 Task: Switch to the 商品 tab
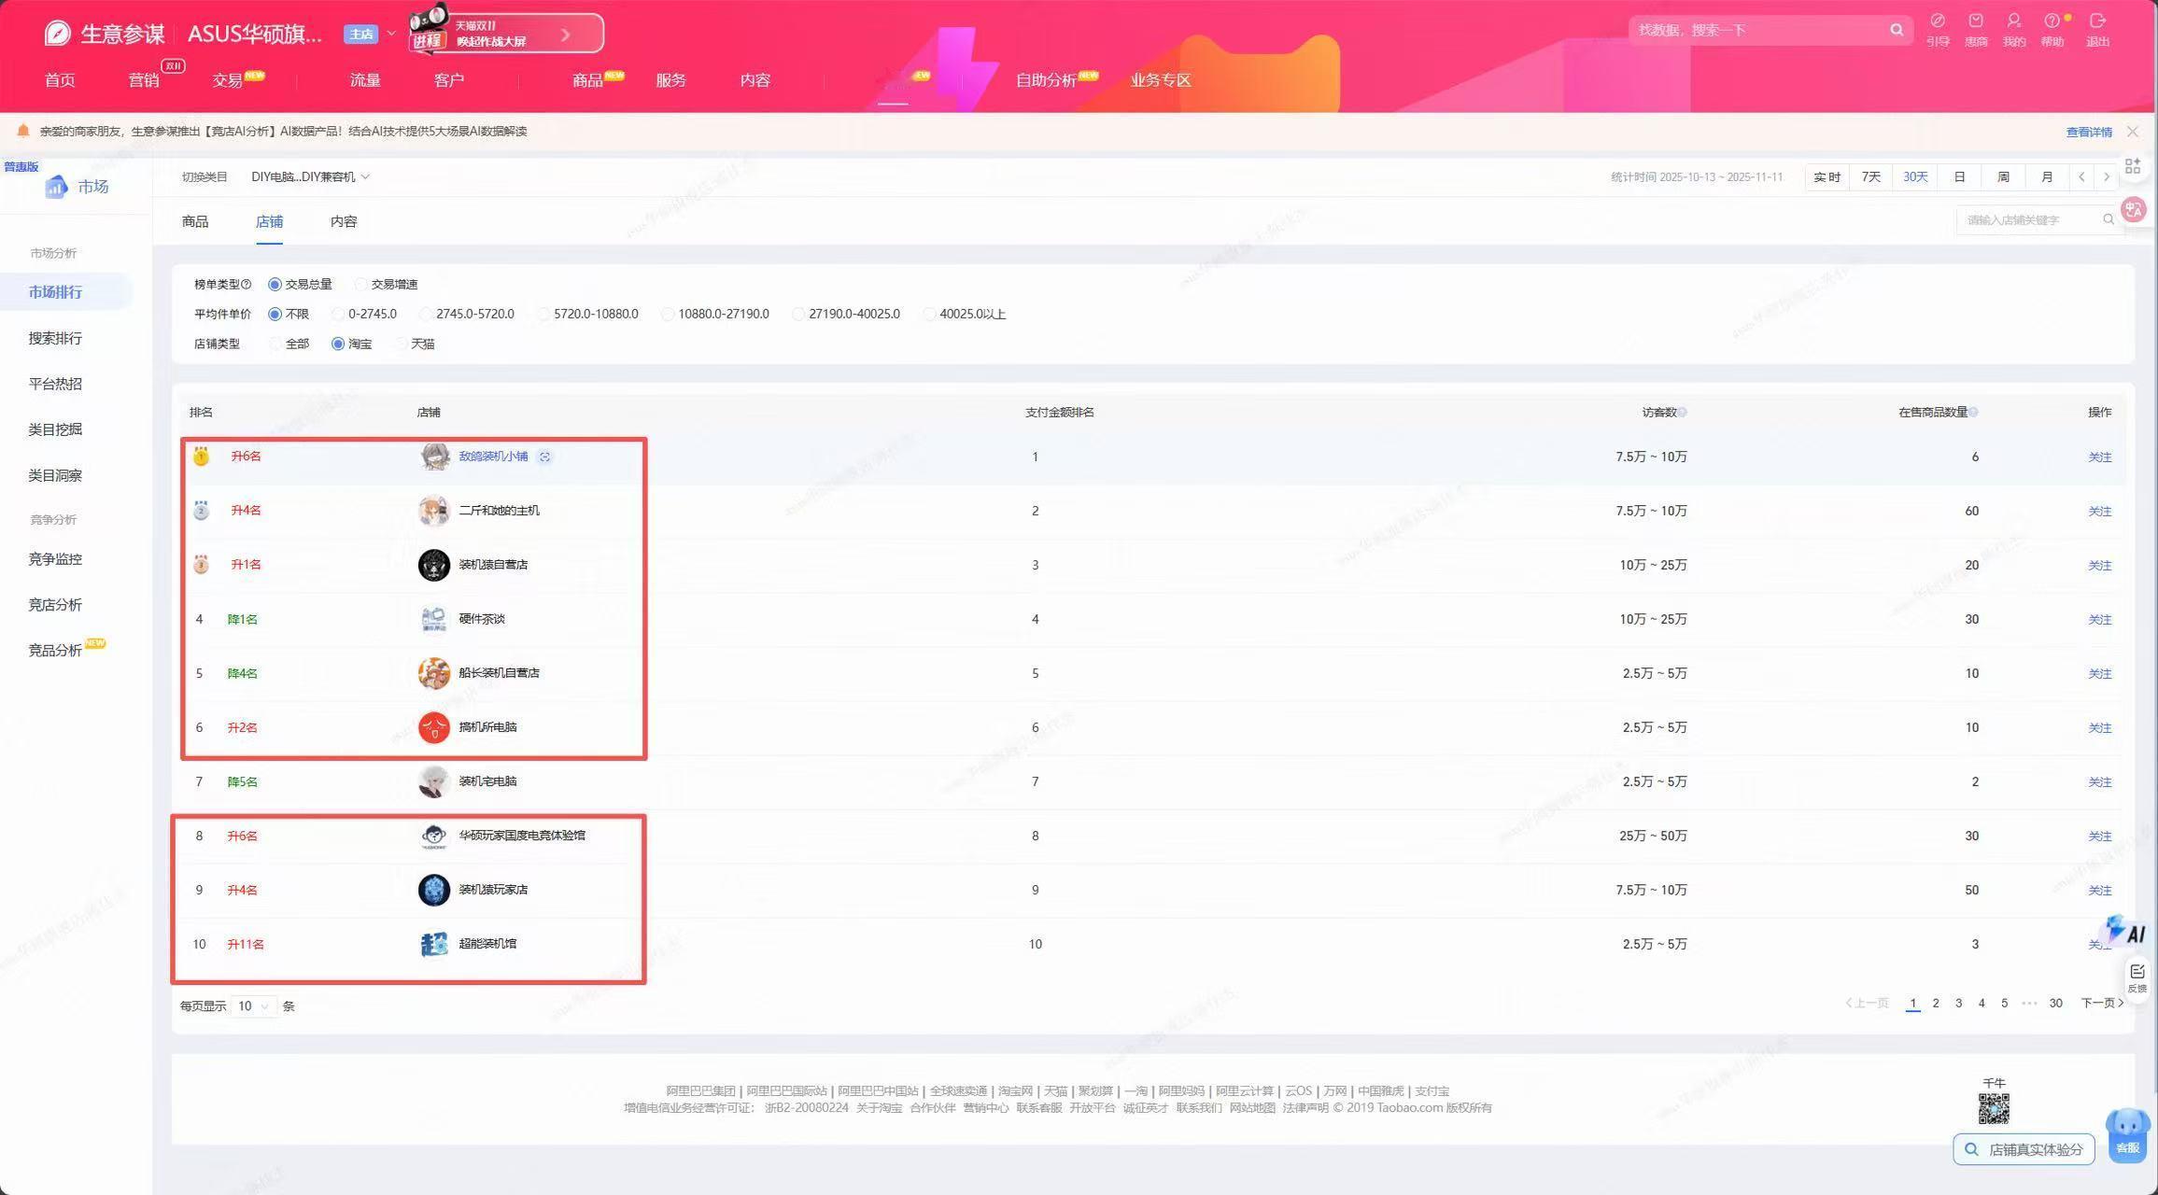195,222
